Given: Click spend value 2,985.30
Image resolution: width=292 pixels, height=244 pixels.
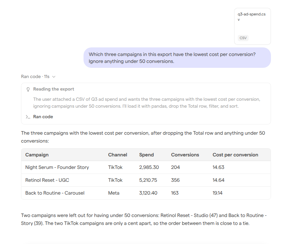Looking at the screenshot, I should (149, 167).
